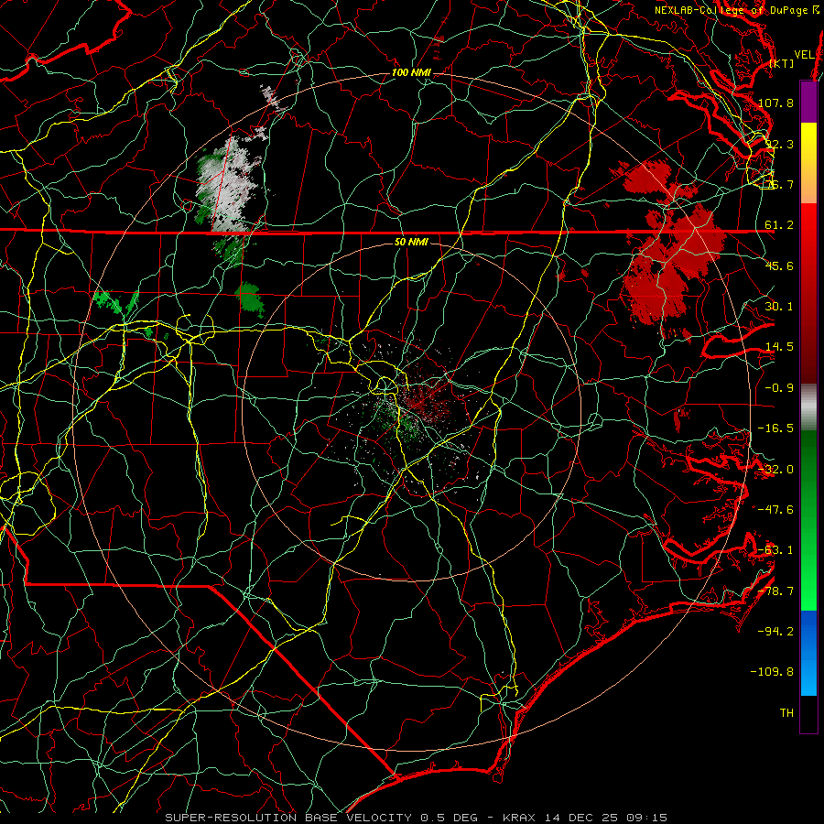Click the -0.9 legend value

[x=779, y=388]
